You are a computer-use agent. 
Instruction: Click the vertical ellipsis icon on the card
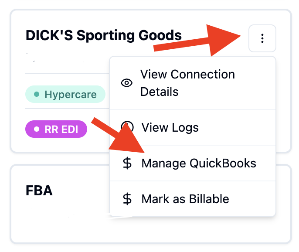262,38
